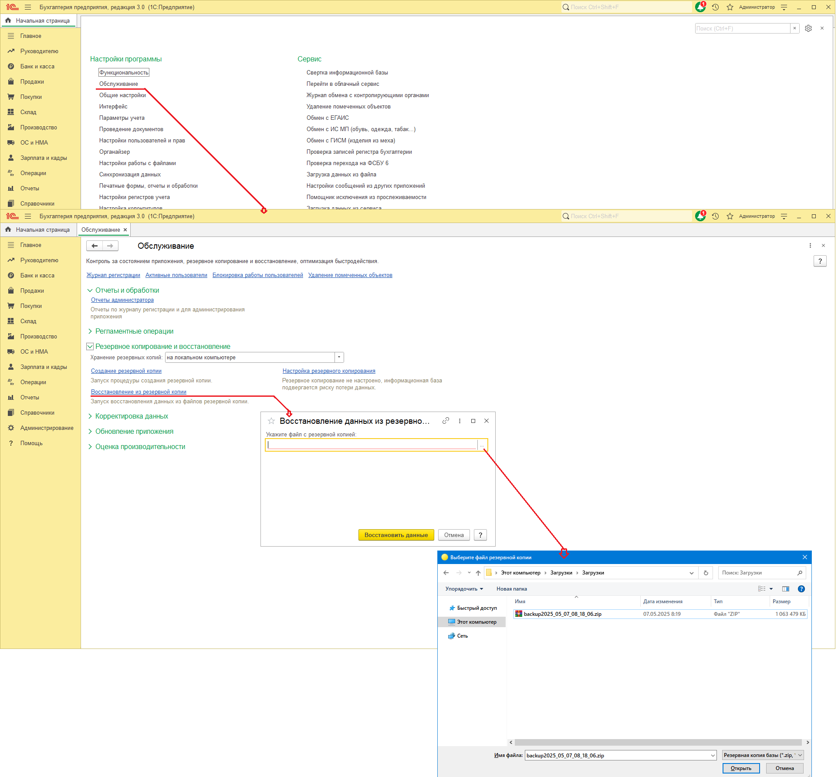Open file dialog help icon
838x777 pixels.
click(x=801, y=589)
